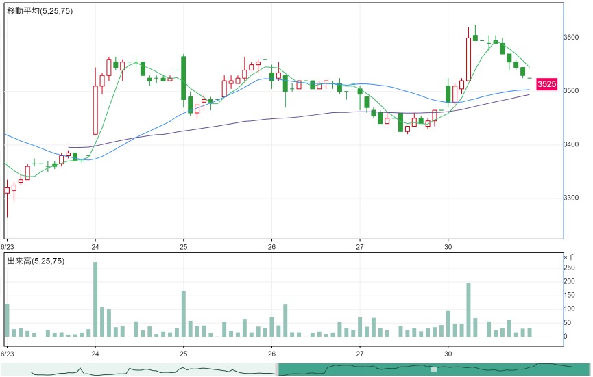This screenshot has height=377, width=593.
Task: Click the 出来高(5,25,75) volume label
Action: pyautogui.click(x=36, y=261)
